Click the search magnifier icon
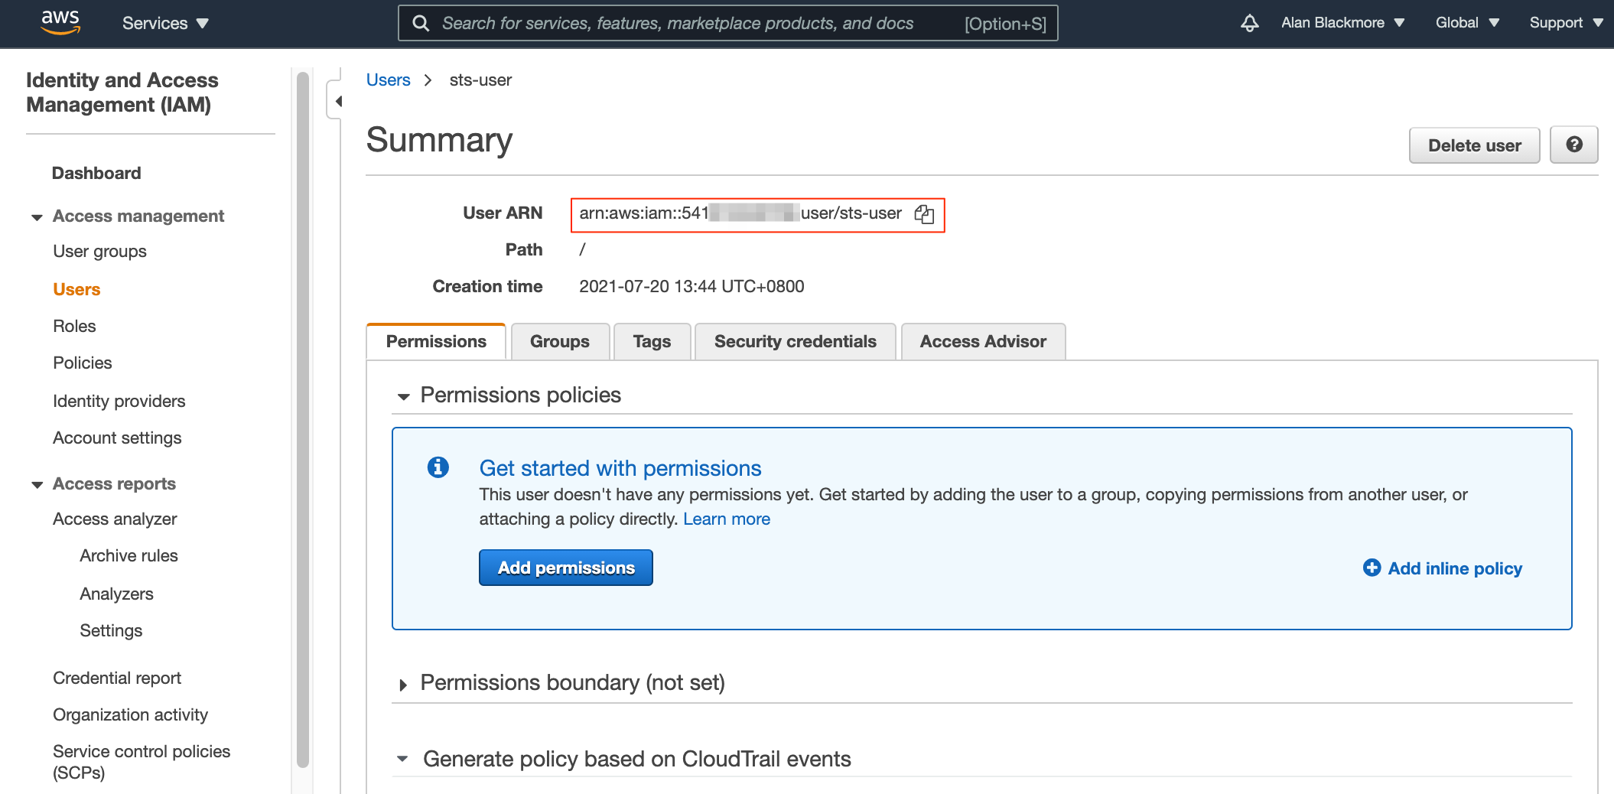The height and width of the screenshot is (794, 1614). point(421,23)
